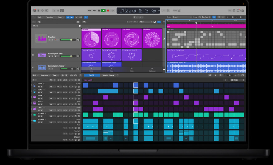Screen dimensions: 273x165
Task: Mute the Kick 1 sequencer row
Action: (x=39, y=86)
